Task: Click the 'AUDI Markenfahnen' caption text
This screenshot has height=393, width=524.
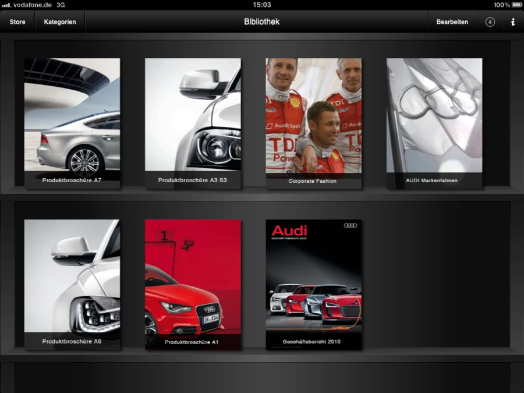Action: [x=431, y=180]
